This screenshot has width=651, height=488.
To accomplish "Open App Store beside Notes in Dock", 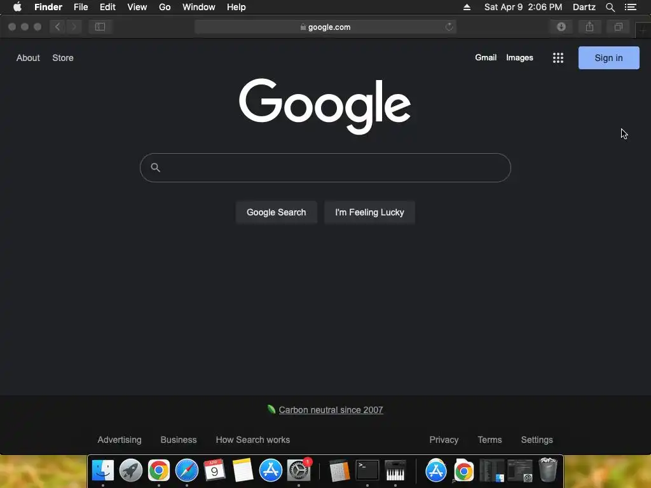I will point(271,471).
